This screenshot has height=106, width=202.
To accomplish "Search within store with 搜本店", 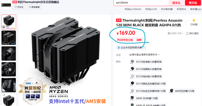I will 176,3.
